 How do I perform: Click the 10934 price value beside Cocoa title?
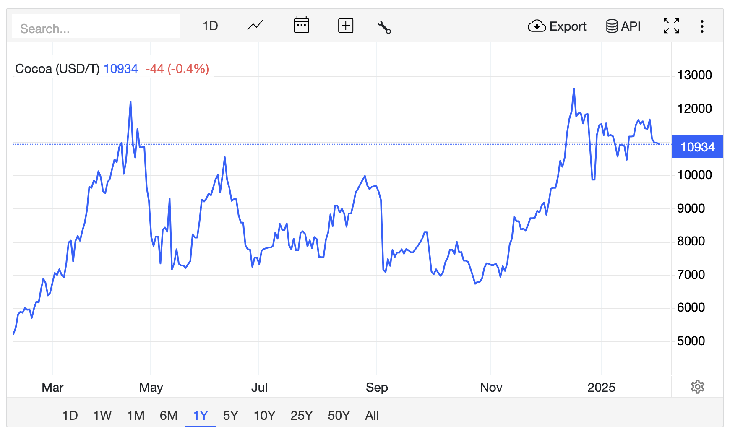tap(120, 69)
